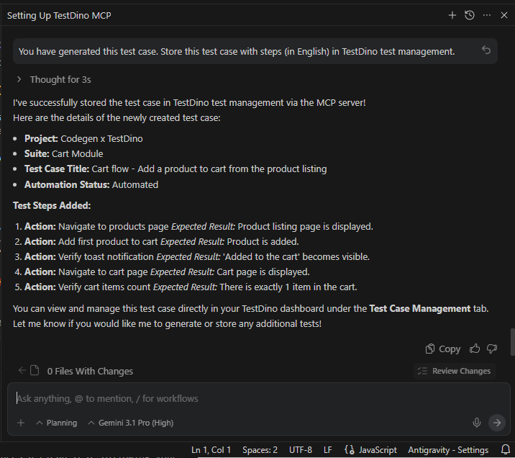Open notifications bell in status bar
Image resolution: width=515 pixels, height=458 pixels.
pyautogui.click(x=505, y=450)
